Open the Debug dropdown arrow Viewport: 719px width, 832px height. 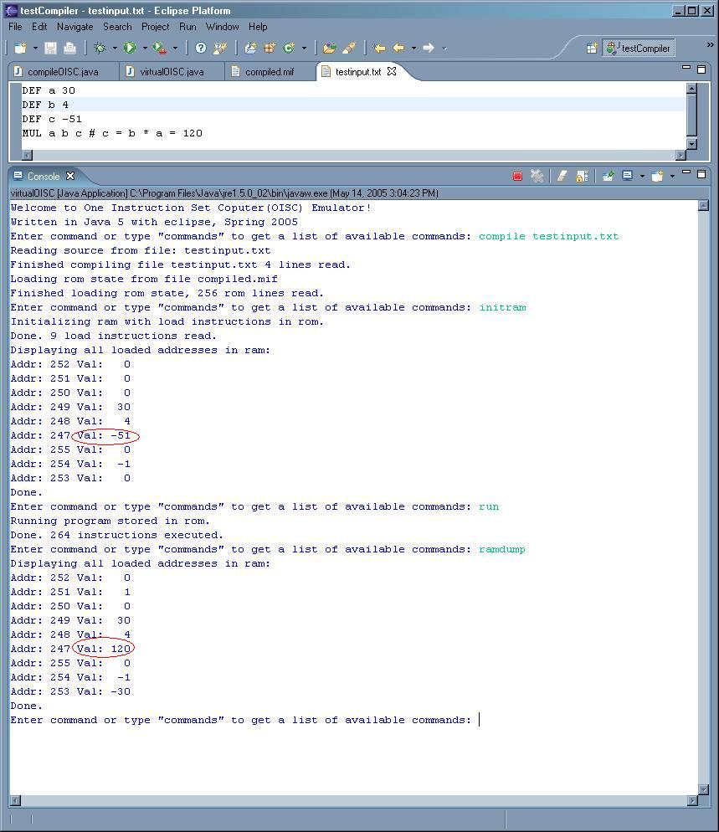[115, 49]
